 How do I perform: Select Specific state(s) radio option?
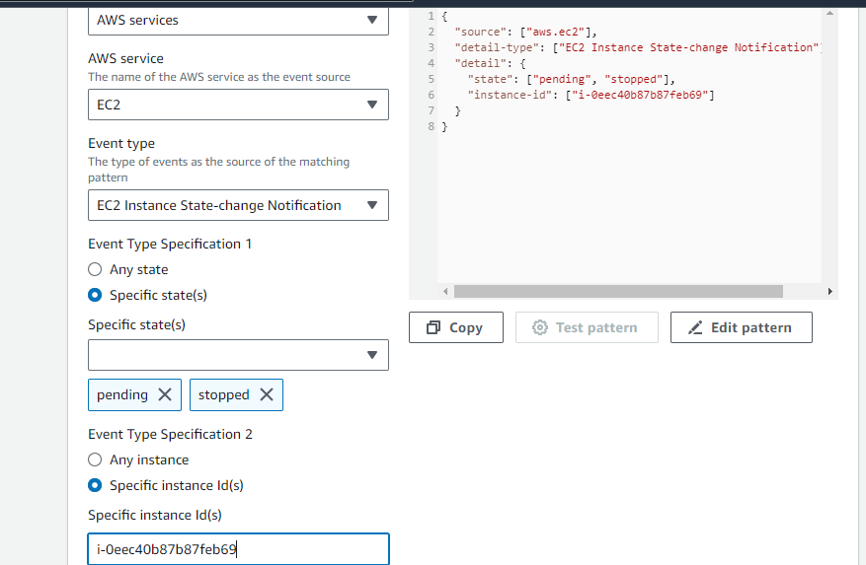click(95, 295)
